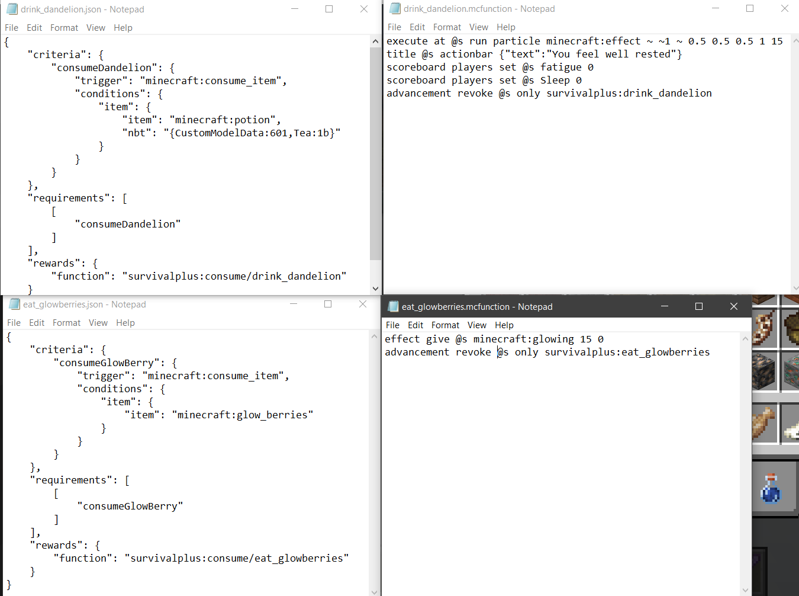Click the Notepad icon of eat_glowberries.mcfunction window
This screenshot has width=799, height=596.
coord(393,306)
